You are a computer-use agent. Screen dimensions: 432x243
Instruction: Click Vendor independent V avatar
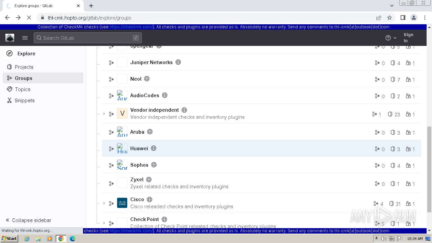[122, 113]
